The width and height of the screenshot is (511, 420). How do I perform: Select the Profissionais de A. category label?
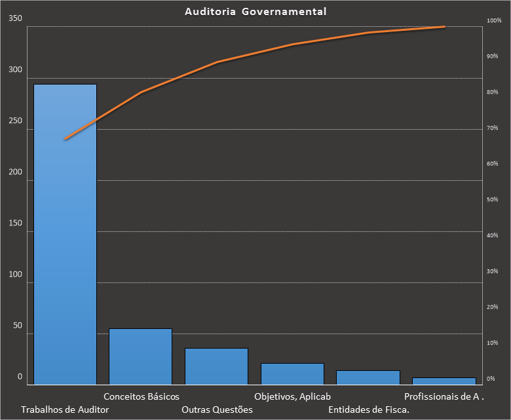(444, 396)
